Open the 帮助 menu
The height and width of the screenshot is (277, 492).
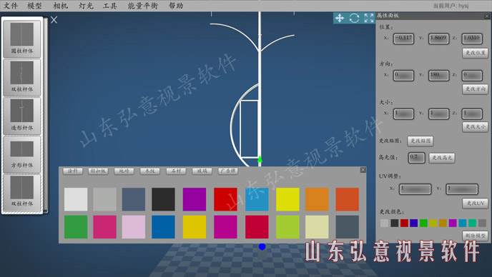(x=176, y=6)
